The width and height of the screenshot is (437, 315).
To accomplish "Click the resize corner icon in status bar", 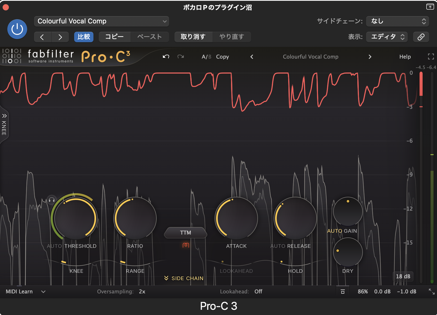I will [432, 292].
